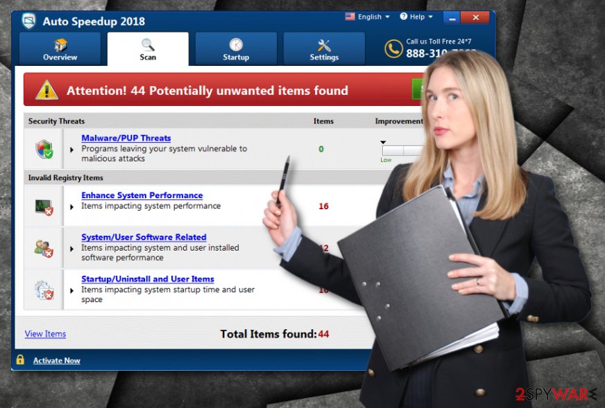This screenshot has width=605, height=408.
Task: Open the English language dropdown
Action: coord(368,17)
